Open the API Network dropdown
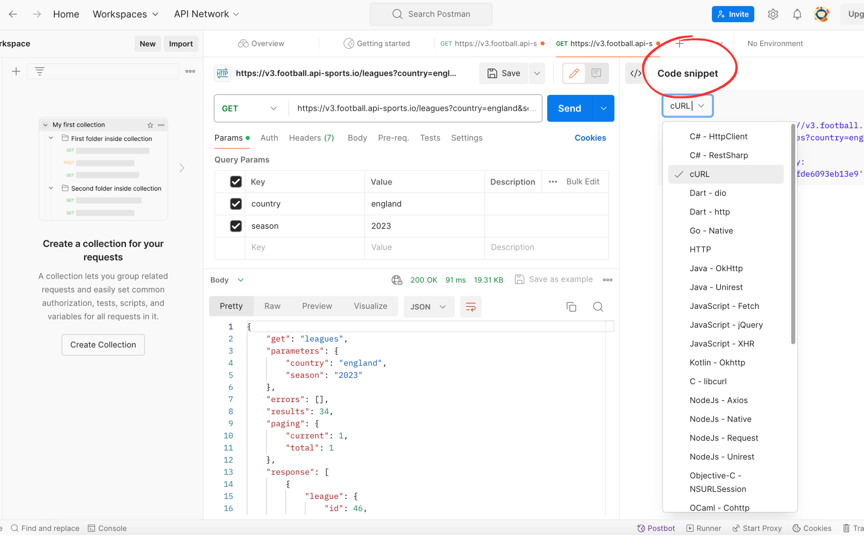Screen dimensions: 864x539 tap(206, 14)
